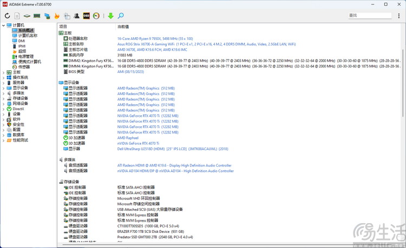Click the DIMM2: Kingston Fury row label
This screenshot has width=406, height=248.
[x=91, y=61]
